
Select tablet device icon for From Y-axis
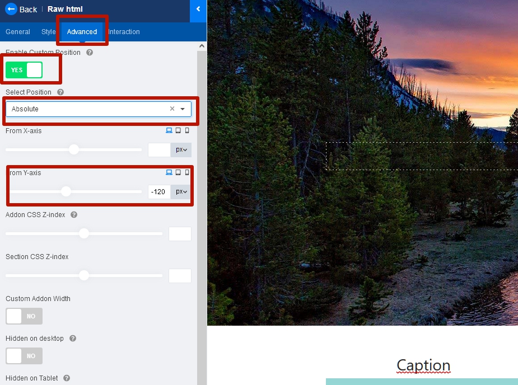(178, 173)
